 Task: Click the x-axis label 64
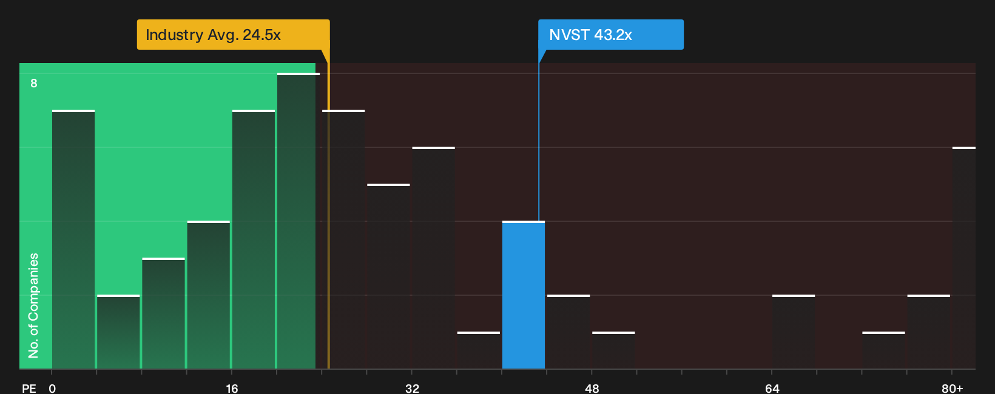(772, 388)
